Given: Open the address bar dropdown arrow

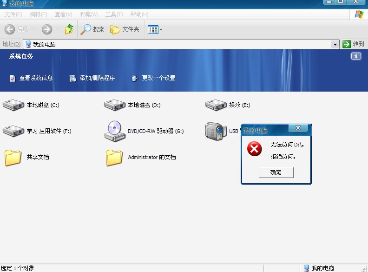Looking at the screenshot, I should point(335,44).
